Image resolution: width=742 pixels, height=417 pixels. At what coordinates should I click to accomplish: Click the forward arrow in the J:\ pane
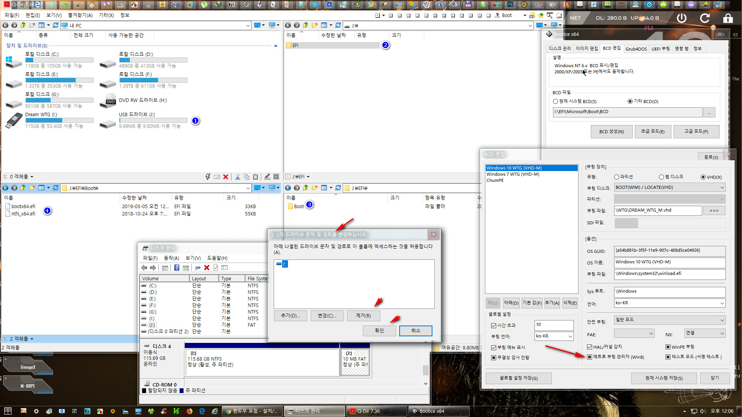(x=297, y=25)
